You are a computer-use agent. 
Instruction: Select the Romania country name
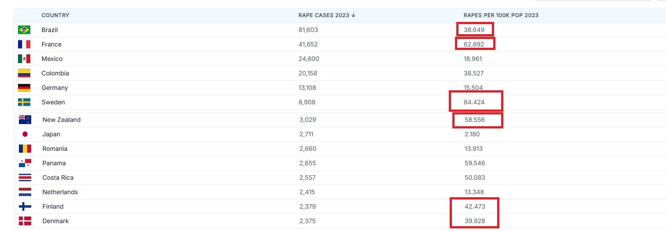coord(55,149)
